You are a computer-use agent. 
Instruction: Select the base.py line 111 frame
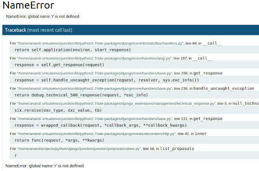pos(116,119)
